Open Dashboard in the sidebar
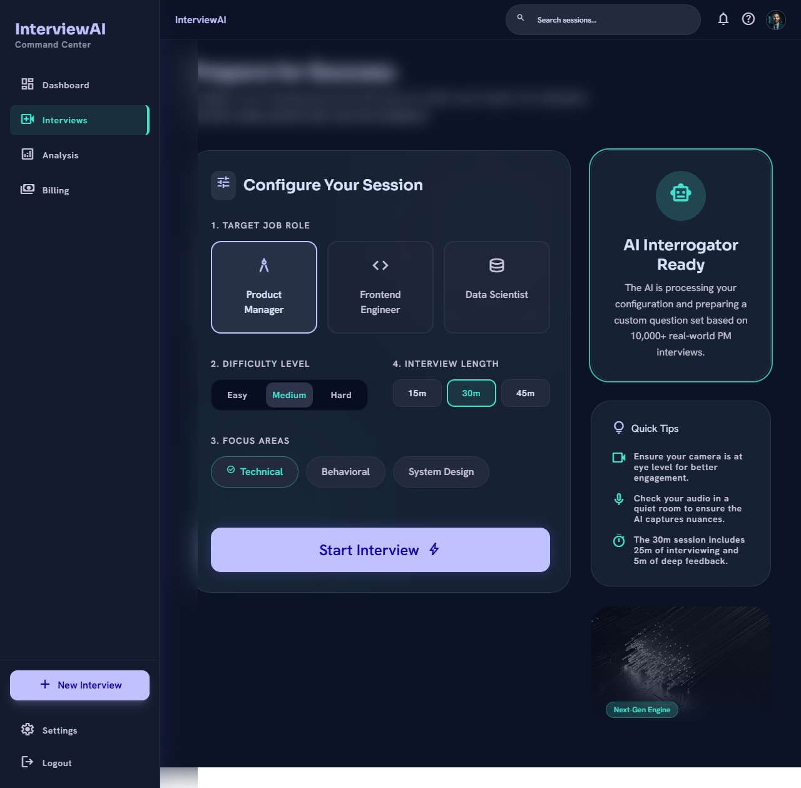The width and height of the screenshot is (801, 788). point(79,85)
